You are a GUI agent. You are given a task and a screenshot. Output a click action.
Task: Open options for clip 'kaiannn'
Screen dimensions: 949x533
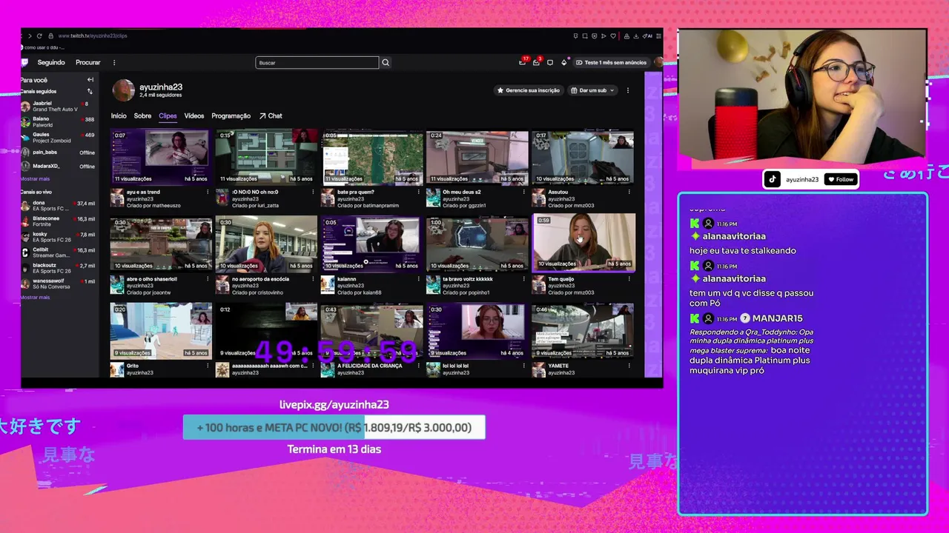(x=419, y=279)
